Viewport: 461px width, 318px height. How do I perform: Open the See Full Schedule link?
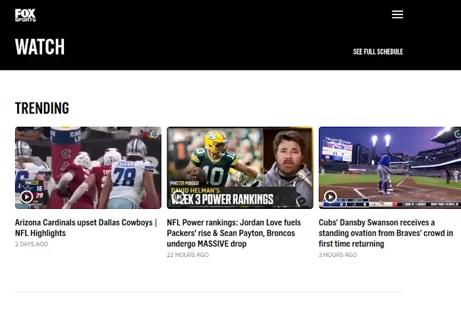pos(378,52)
